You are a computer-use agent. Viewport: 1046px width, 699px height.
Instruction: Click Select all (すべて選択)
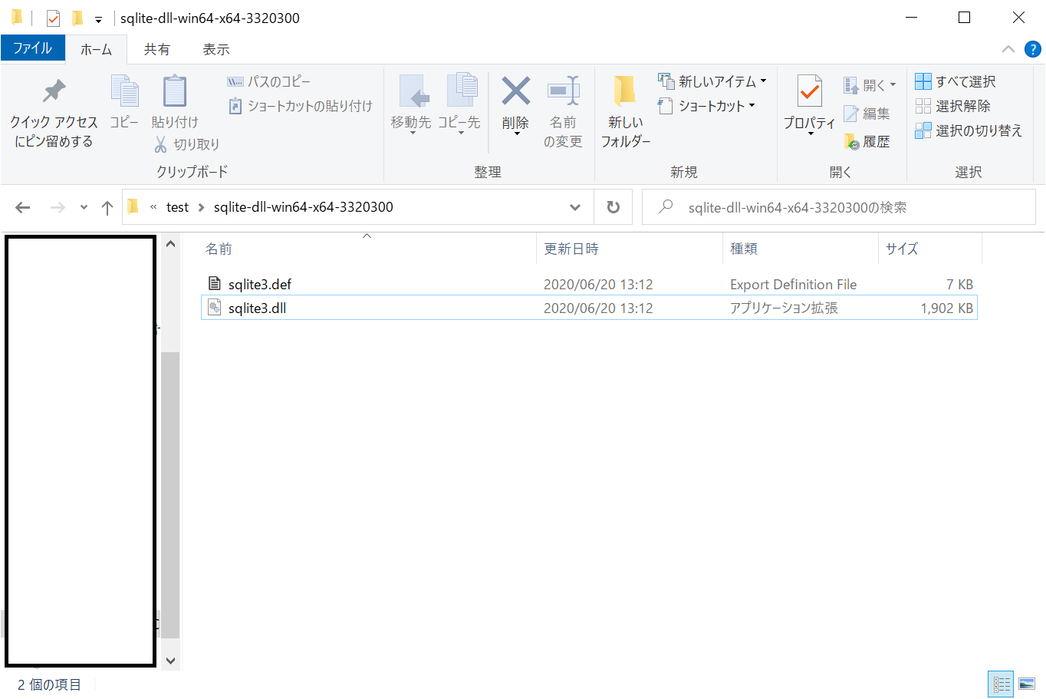(956, 81)
